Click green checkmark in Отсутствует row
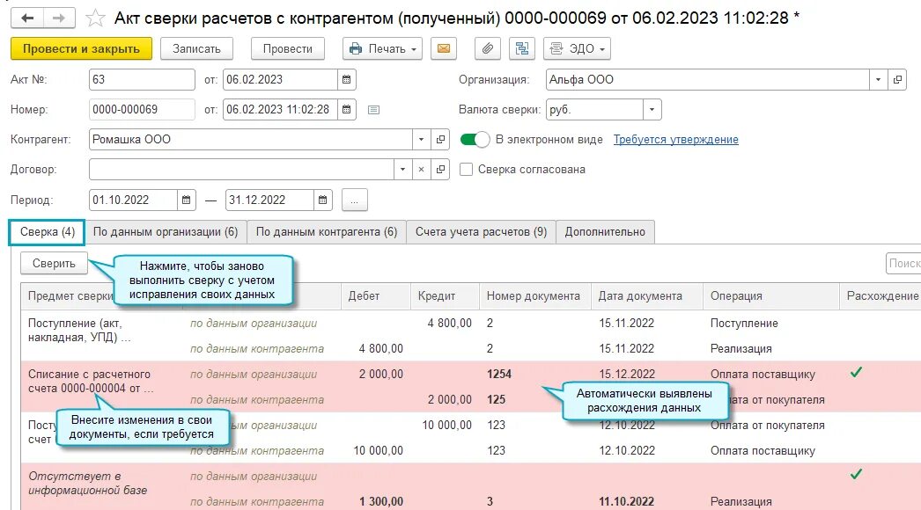921x510 pixels. point(857,474)
